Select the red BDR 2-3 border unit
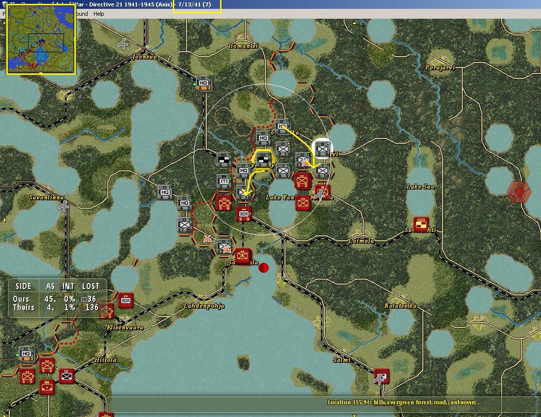Screen dimensions: 541x417 [x=244, y=214]
